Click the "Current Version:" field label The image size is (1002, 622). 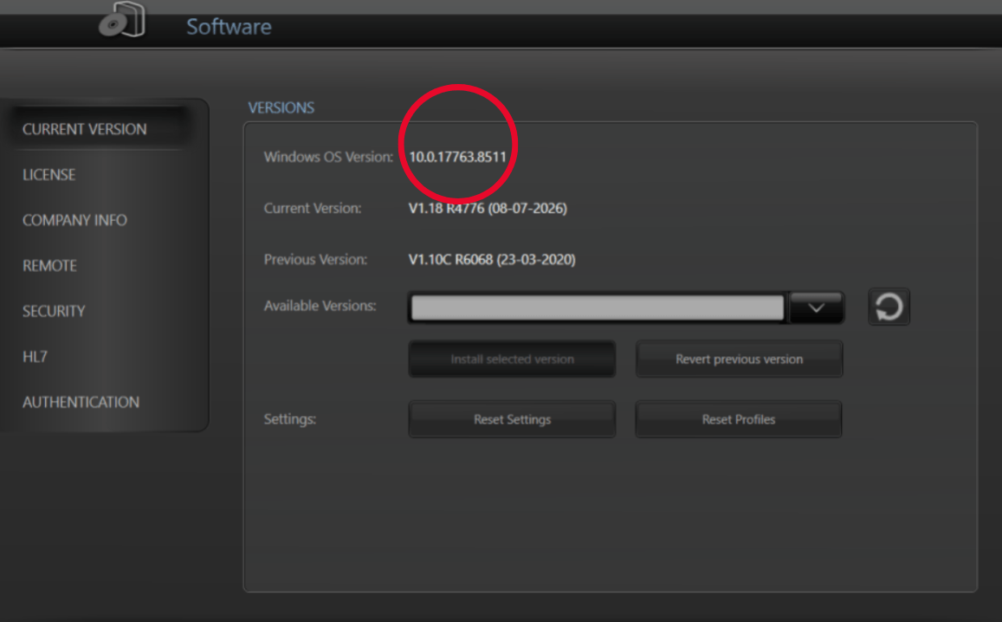click(313, 209)
